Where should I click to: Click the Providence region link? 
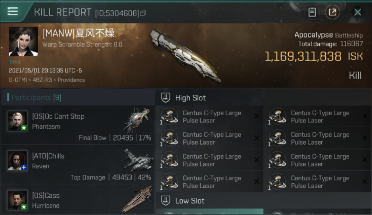(71, 80)
